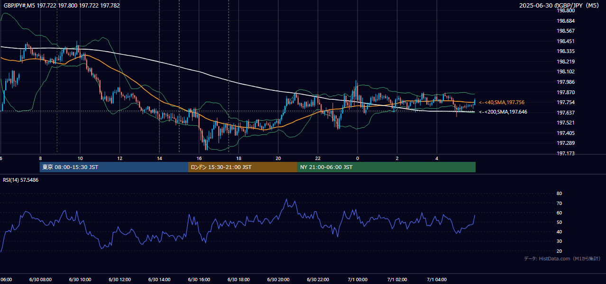
Task: Click the 6/30 10:00 time axis label
Action: click(80, 279)
